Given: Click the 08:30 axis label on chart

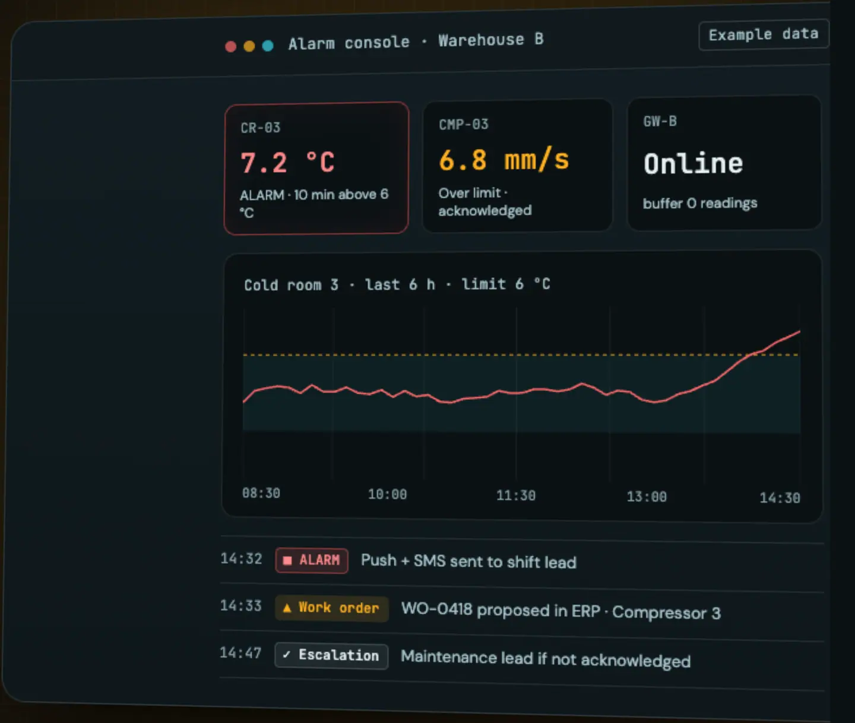Looking at the screenshot, I should 261,493.
